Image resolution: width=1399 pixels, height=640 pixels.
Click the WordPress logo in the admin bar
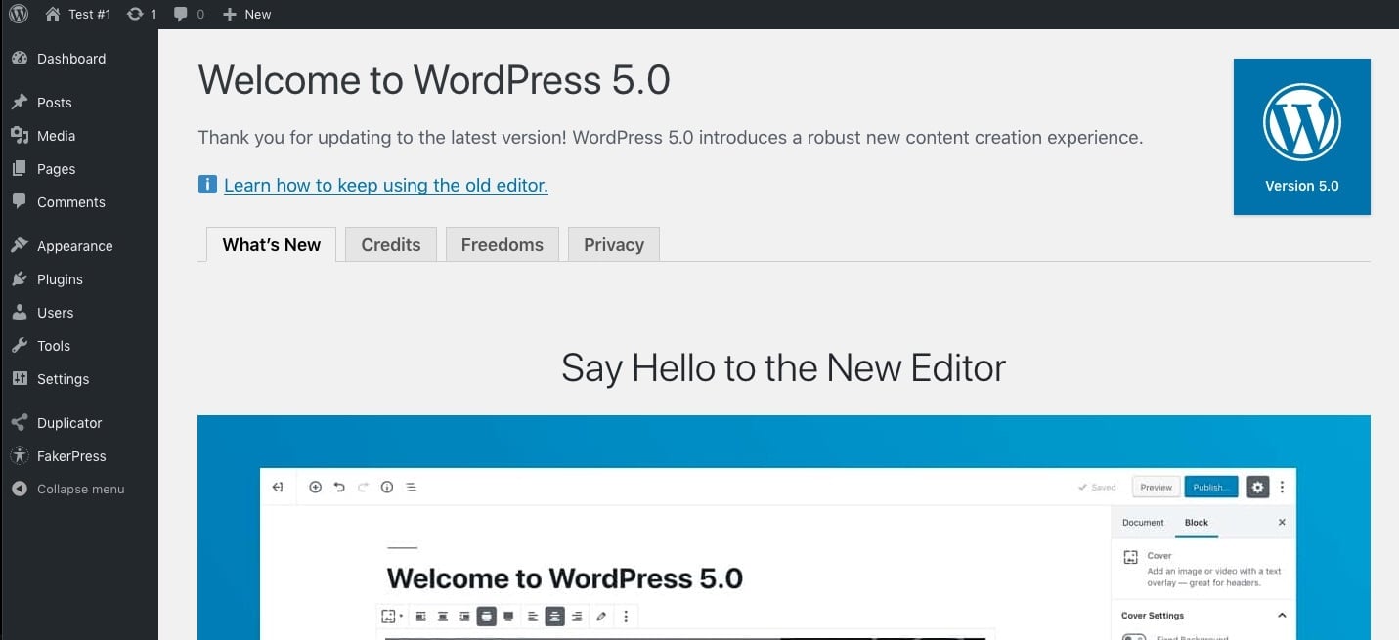[x=18, y=14]
